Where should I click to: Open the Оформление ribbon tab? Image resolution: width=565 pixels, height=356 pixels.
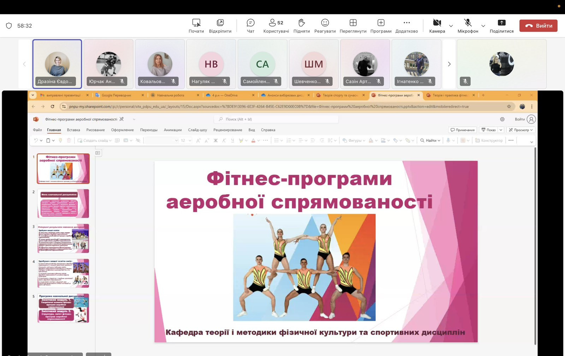[x=122, y=130]
